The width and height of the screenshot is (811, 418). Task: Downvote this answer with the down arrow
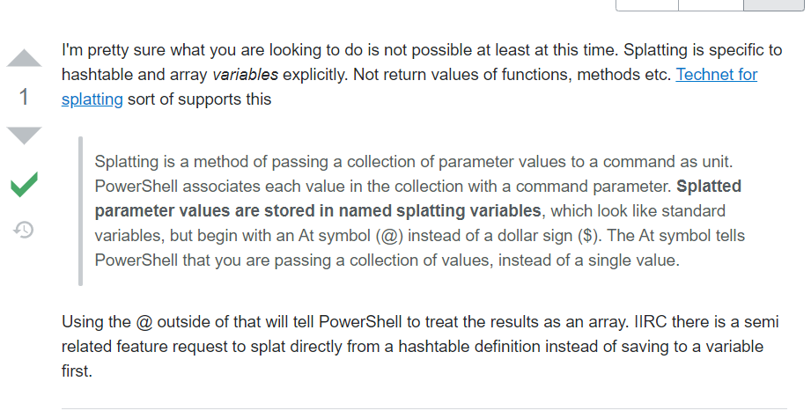(24, 136)
